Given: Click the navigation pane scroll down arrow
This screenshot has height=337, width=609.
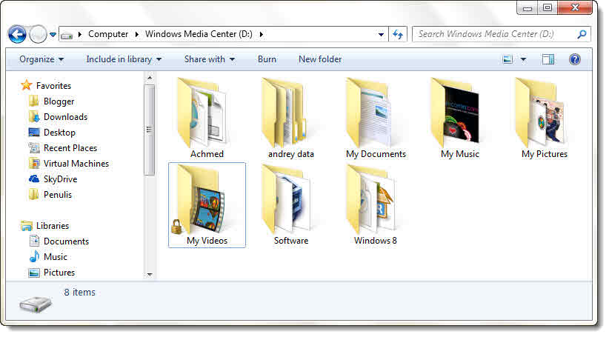Looking at the screenshot, I should [150, 275].
